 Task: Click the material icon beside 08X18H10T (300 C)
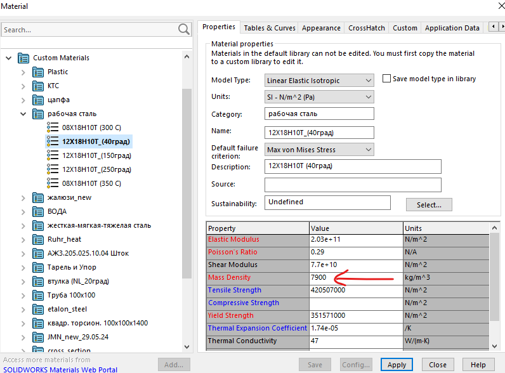pos(53,128)
